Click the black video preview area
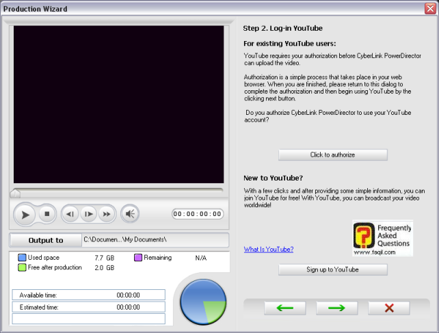 pyautogui.click(x=119, y=105)
